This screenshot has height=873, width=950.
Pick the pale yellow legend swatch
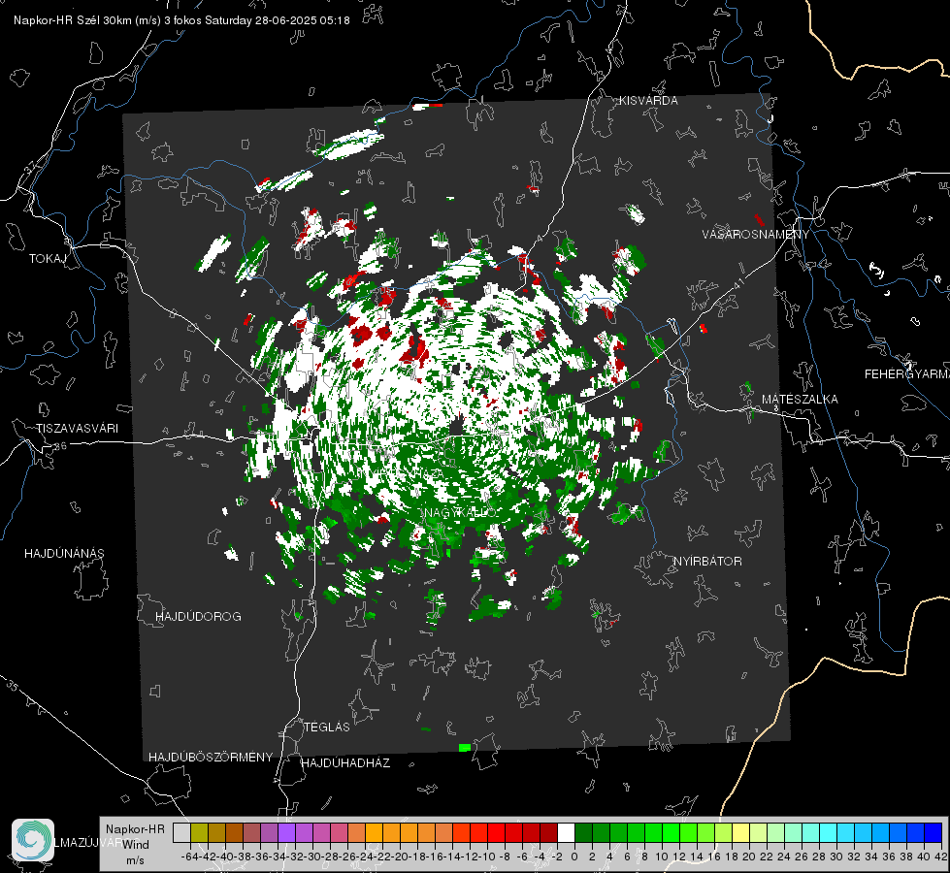click(740, 832)
